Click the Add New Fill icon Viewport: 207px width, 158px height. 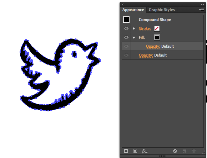pyautogui.click(x=135, y=151)
